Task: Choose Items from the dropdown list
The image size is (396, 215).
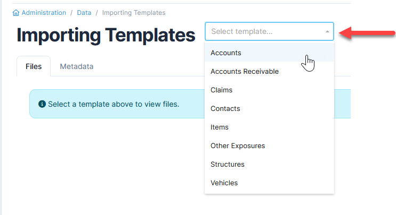Action: point(270,127)
